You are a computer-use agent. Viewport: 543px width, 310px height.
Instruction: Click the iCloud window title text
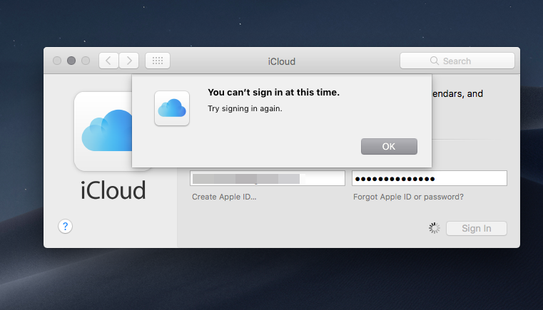(x=282, y=61)
